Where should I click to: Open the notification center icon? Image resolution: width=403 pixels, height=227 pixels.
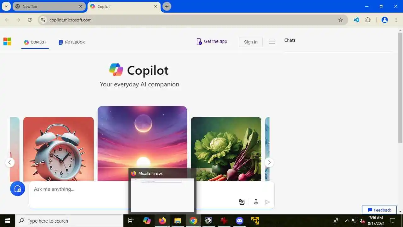tap(393, 221)
